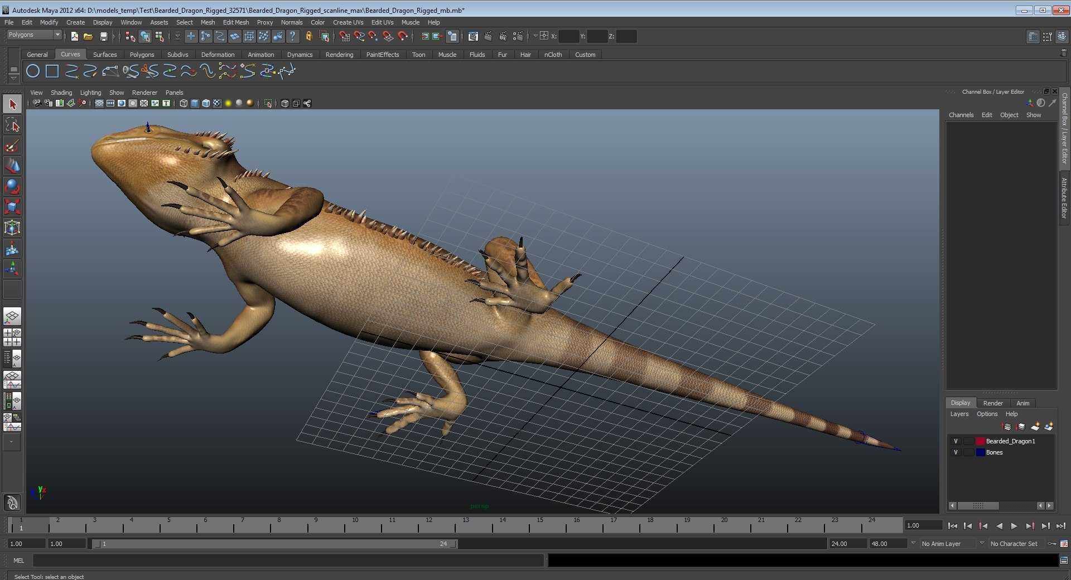Click the Options menu in Layer Editor

point(987,414)
